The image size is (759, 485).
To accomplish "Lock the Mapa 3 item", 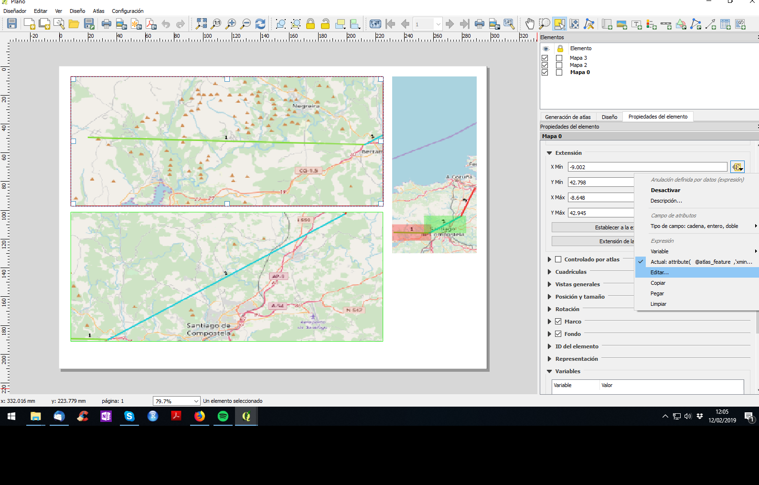I will click(x=559, y=58).
